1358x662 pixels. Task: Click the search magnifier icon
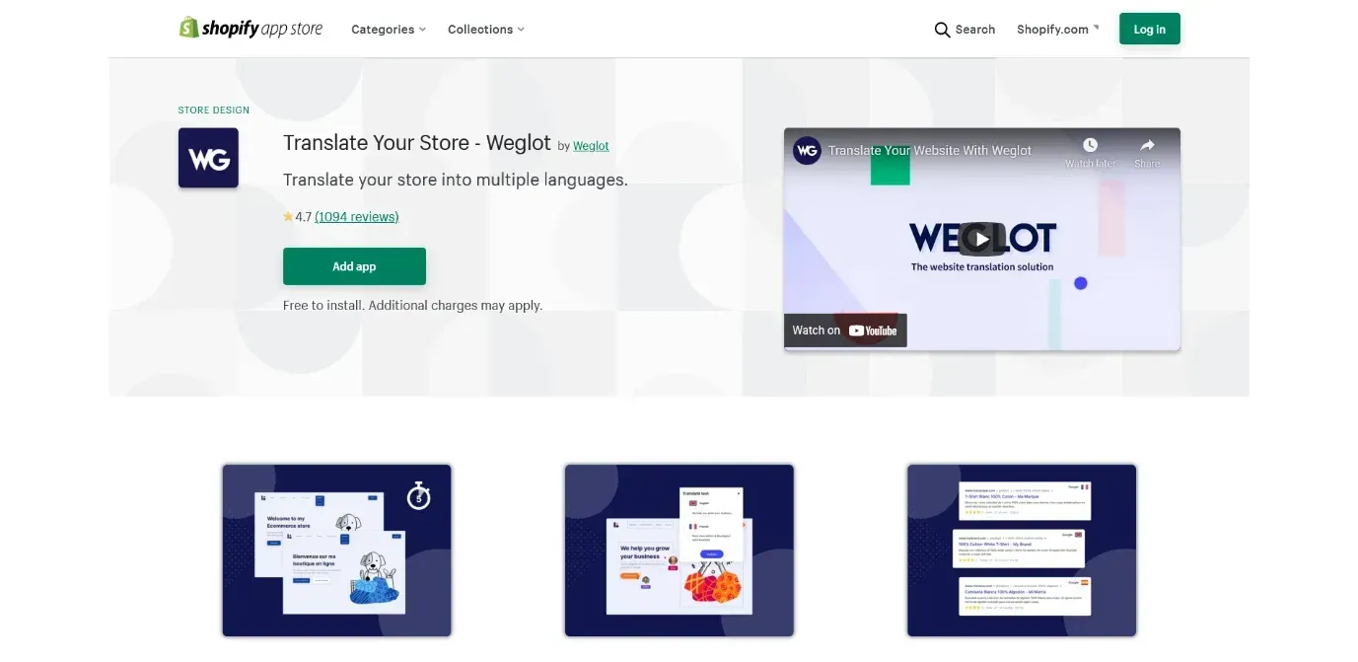pyautogui.click(x=942, y=30)
